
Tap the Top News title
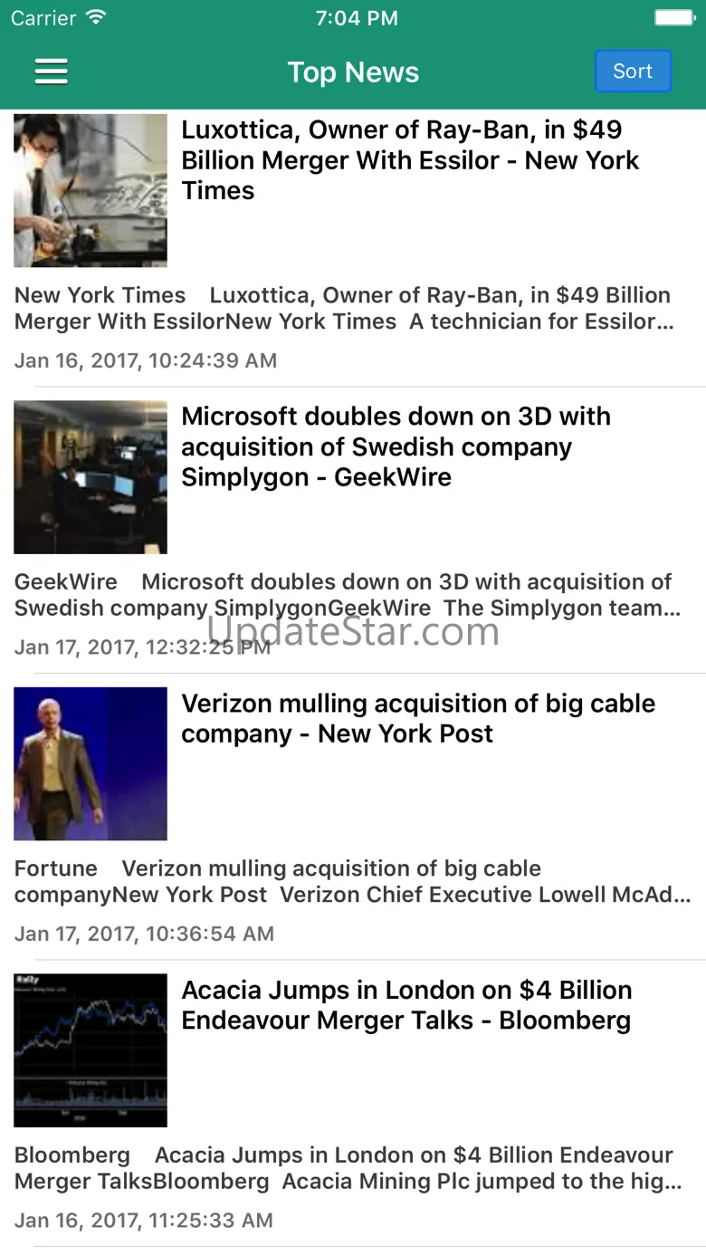[353, 72]
